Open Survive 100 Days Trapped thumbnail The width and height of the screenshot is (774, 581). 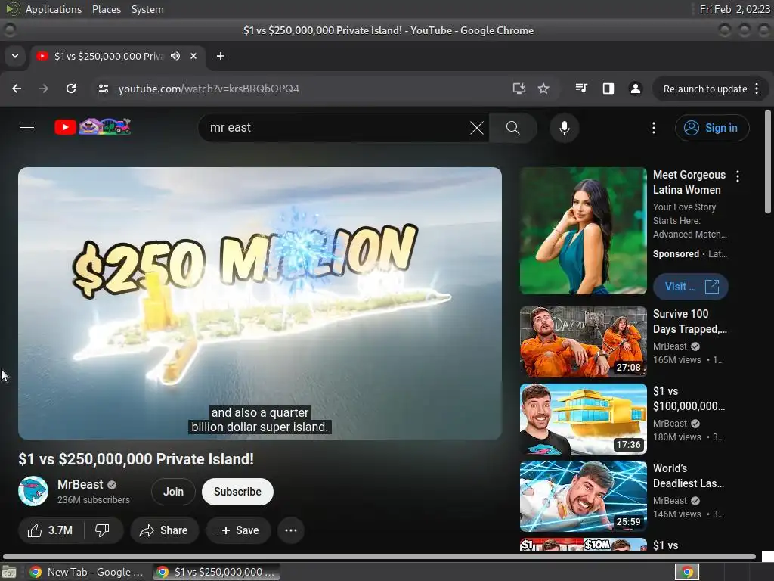pyautogui.click(x=583, y=342)
